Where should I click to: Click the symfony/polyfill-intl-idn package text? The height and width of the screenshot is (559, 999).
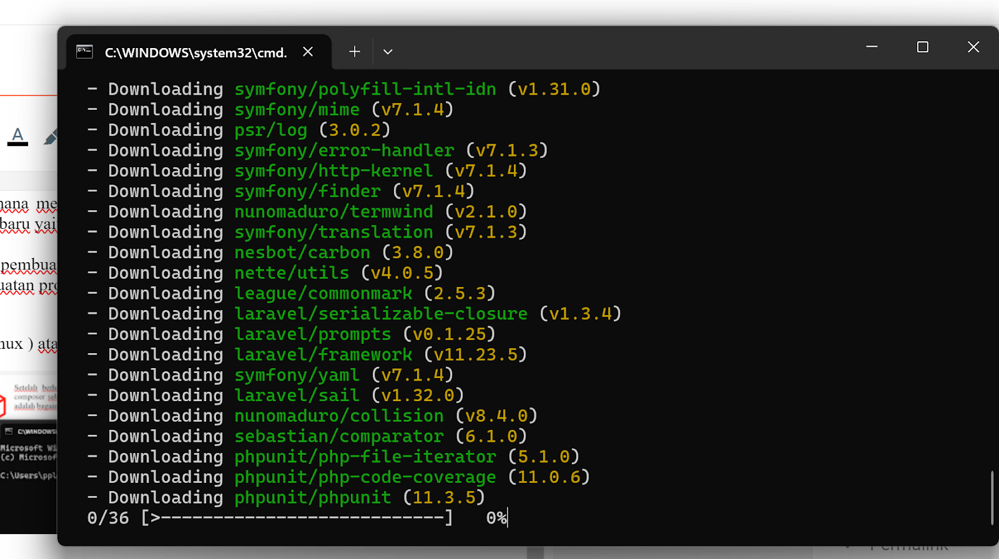coord(365,89)
